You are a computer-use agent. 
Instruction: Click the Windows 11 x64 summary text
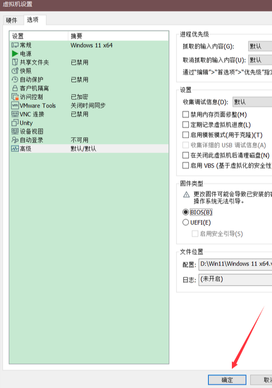[91, 45]
